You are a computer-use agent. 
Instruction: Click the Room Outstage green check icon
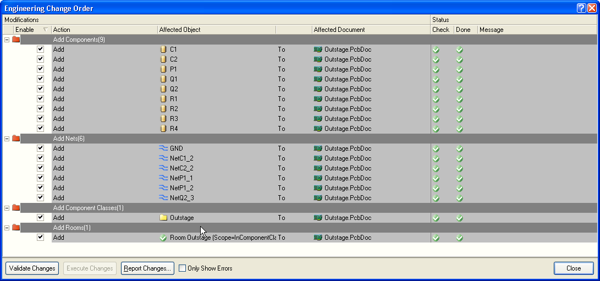[163, 238]
